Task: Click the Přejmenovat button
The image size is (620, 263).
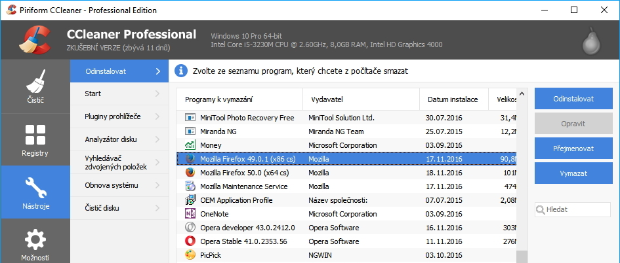Action: (573, 149)
